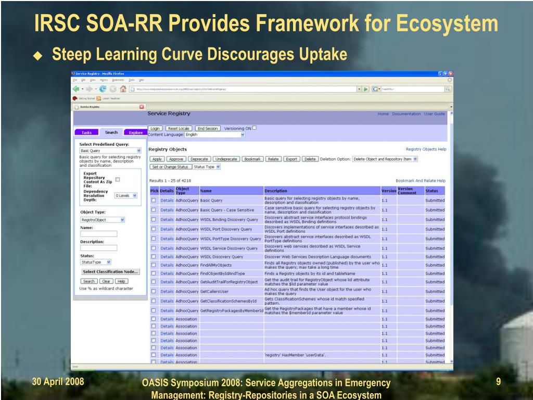Close the Service Registry tab with the red X
This screenshot has width=533, height=400.
coord(142,107)
